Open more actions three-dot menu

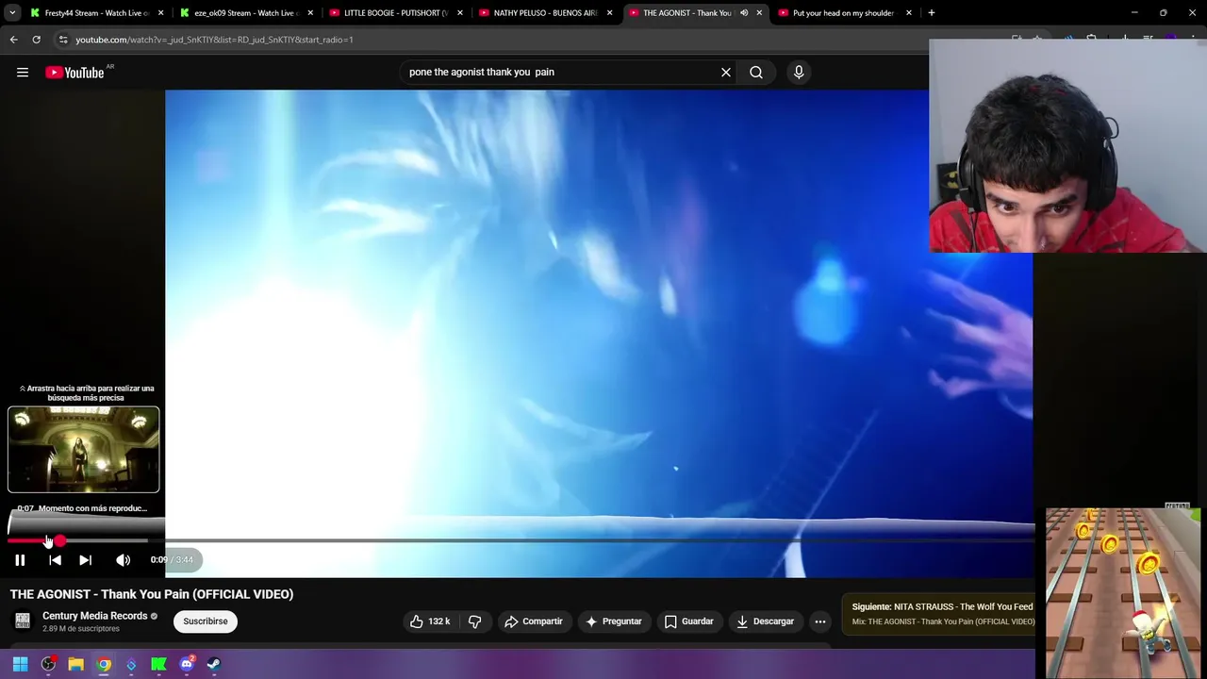tap(820, 621)
